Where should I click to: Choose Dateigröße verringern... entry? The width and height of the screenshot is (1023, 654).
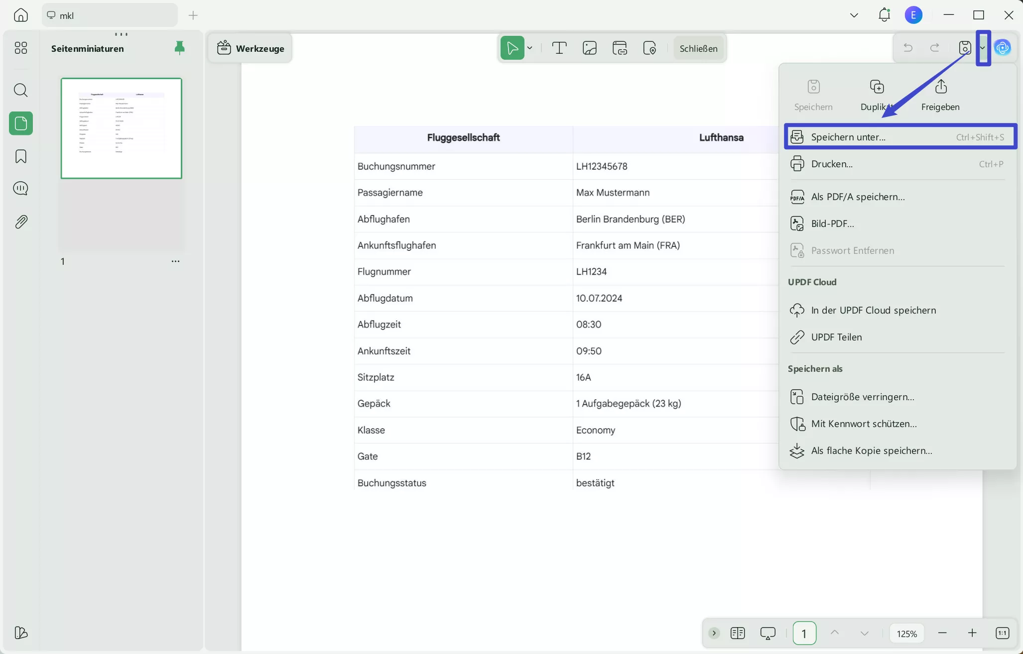tap(897, 397)
